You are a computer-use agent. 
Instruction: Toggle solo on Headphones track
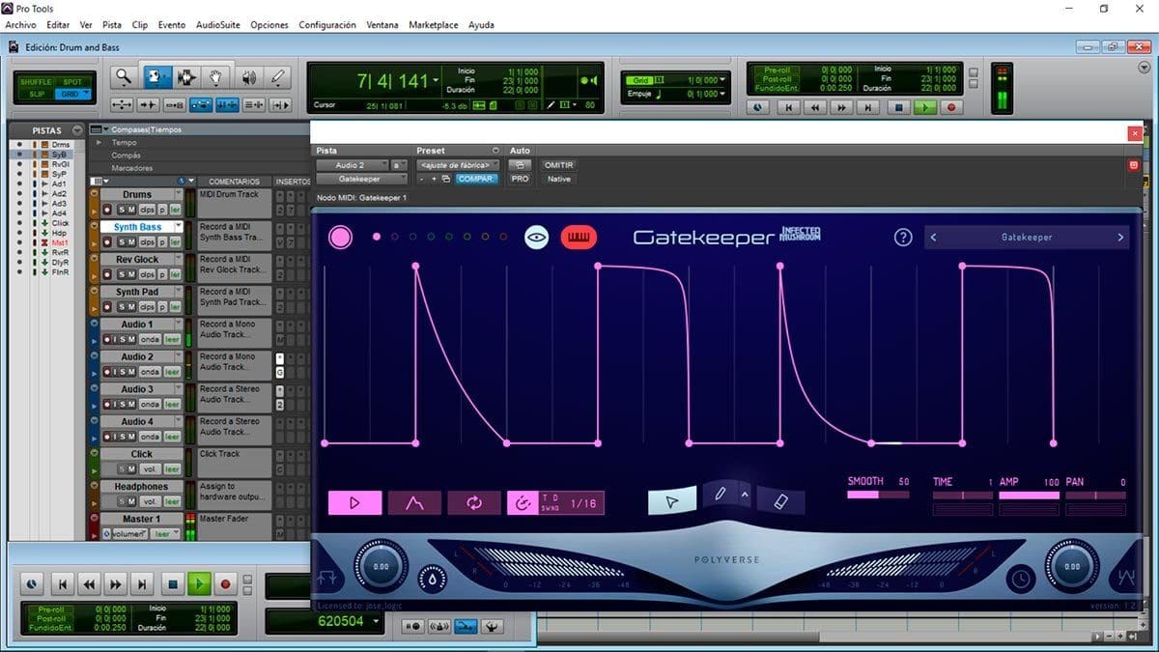122,501
